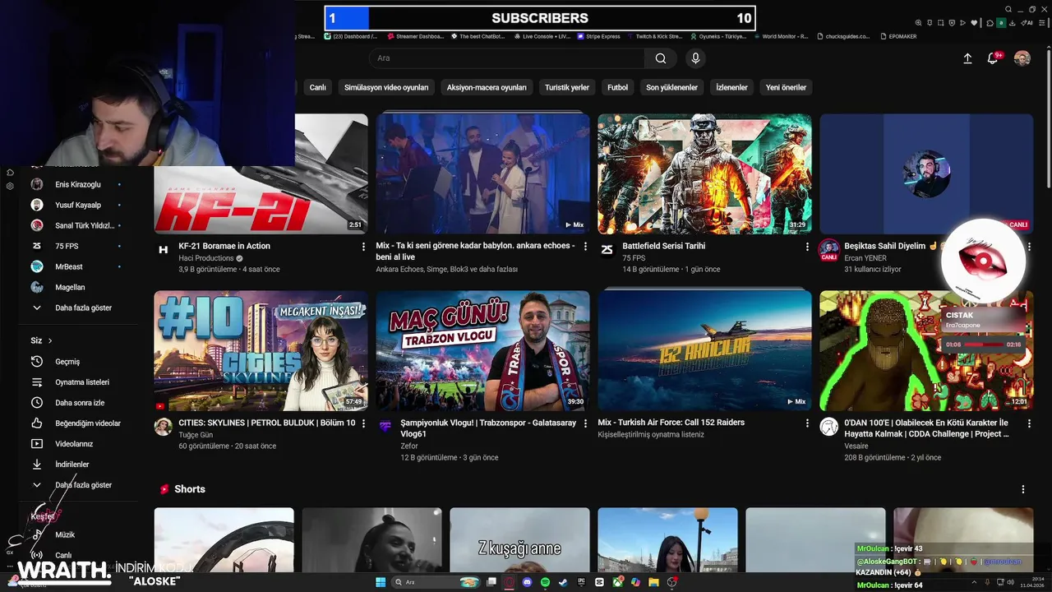Open options menu for Shorts section
Image resolution: width=1052 pixels, height=592 pixels.
pos(1022,489)
